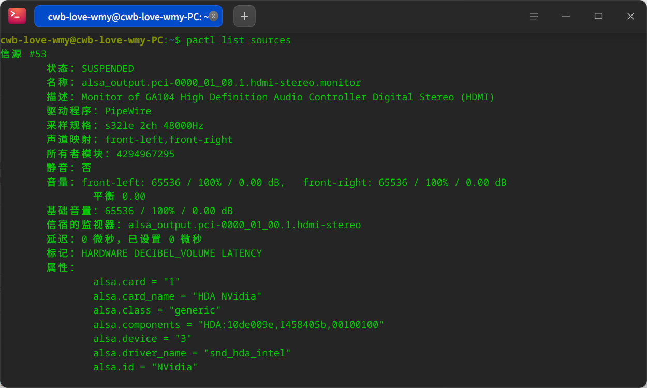The width and height of the screenshot is (647, 388).
Task: Click the 'alsa.components' property line
Action: 239,325
